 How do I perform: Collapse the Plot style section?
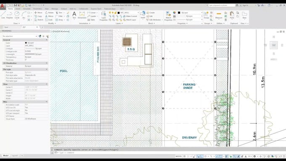tap(47, 69)
